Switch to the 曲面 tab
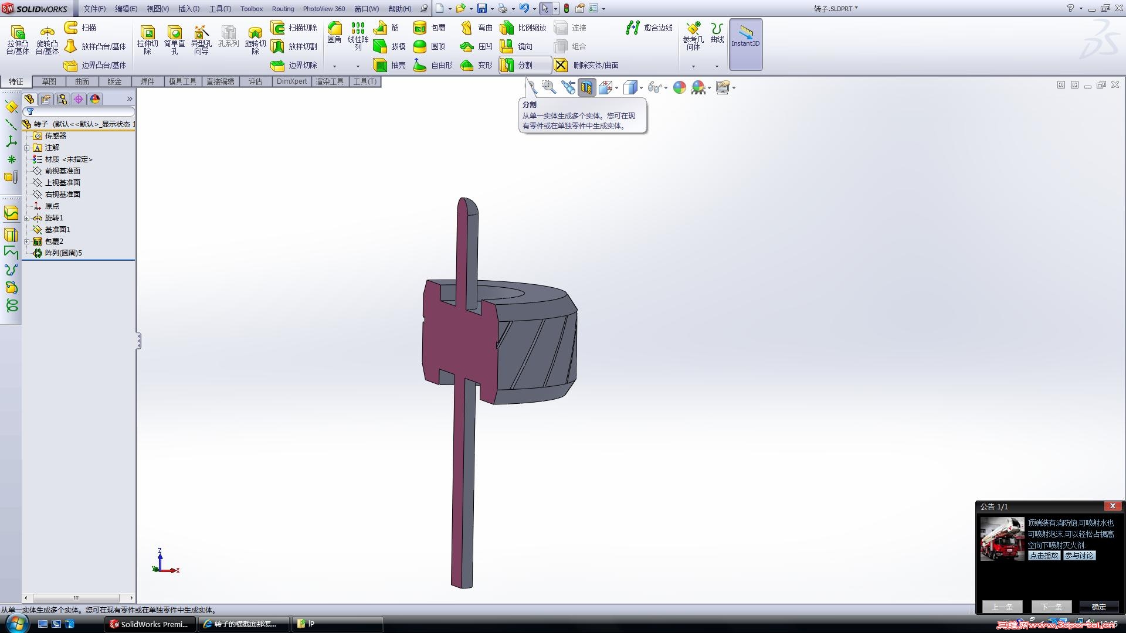The width and height of the screenshot is (1126, 633). coord(82,81)
